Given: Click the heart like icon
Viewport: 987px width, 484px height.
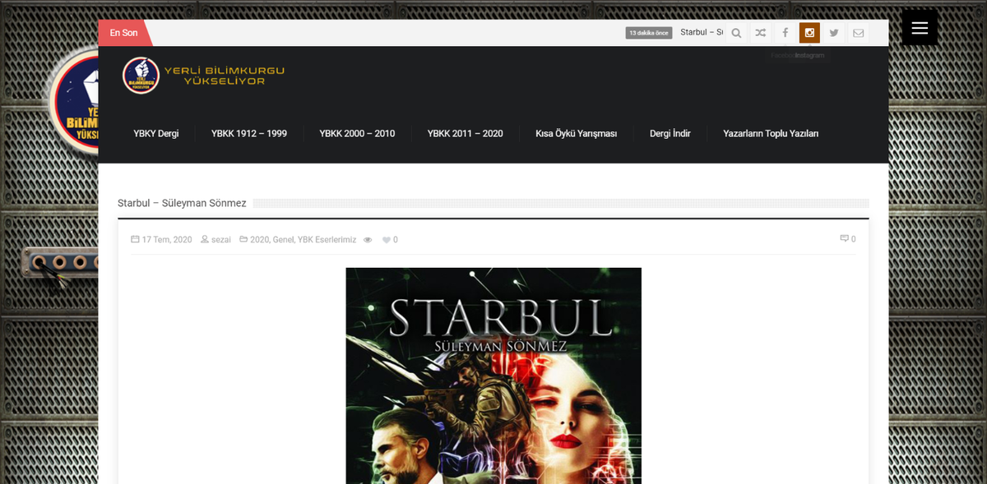Looking at the screenshot, I should pos(386,240).
